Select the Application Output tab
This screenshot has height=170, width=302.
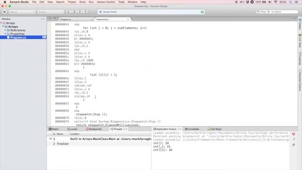point(165,129)
